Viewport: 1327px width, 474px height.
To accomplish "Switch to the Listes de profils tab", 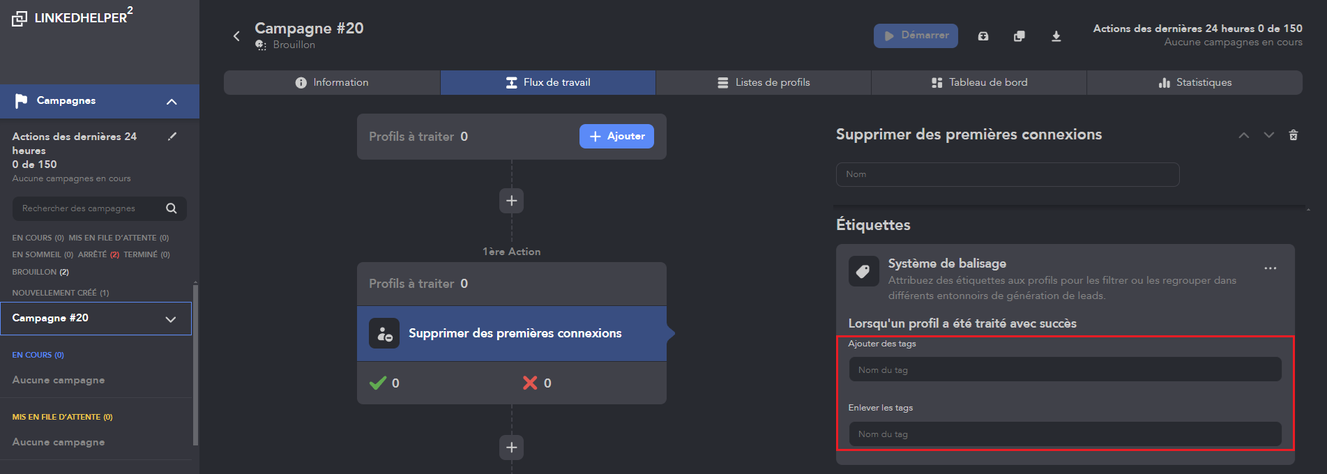I will tap(764, 82).
